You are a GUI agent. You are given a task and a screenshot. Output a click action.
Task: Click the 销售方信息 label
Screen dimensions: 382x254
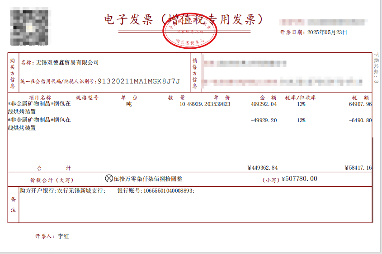(195, 73)
